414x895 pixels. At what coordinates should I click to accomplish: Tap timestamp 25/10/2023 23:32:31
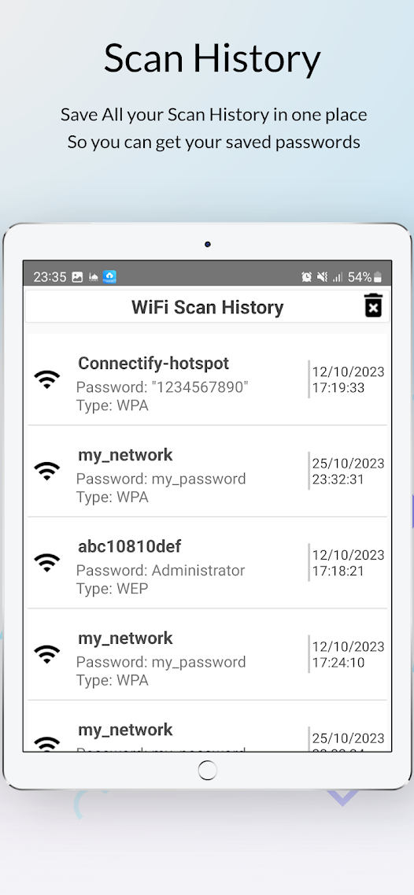pos(349,471)
